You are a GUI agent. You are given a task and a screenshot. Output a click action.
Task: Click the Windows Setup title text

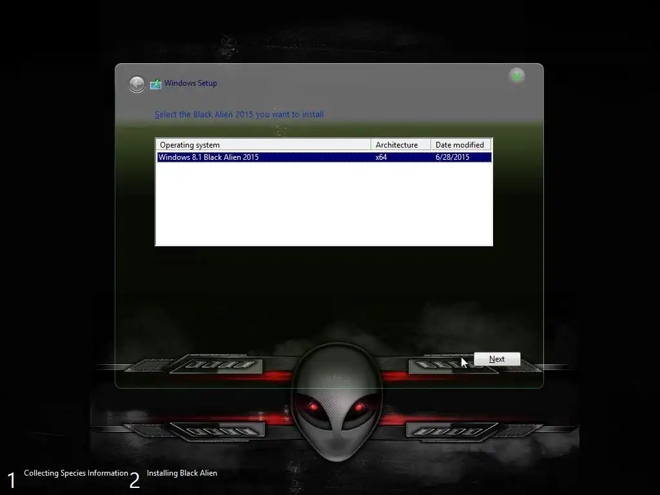point(191,83)
